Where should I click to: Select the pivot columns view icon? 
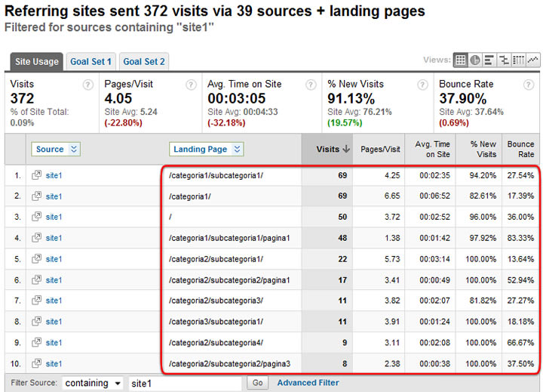click(x=519, y=60)
